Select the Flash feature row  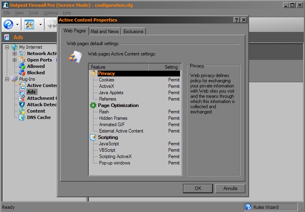pyautogui.click(x=135, y=112)
